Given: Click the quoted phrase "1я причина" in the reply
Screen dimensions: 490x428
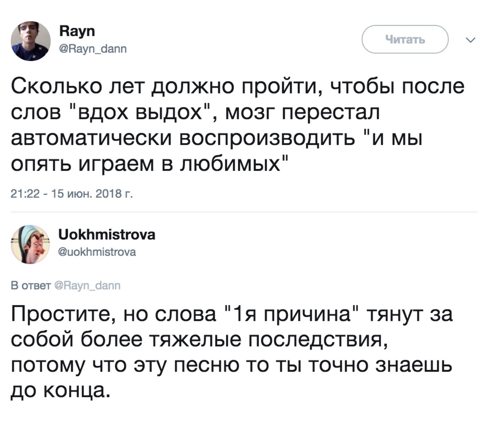Looking at the screenshot, I should point(291,314).
